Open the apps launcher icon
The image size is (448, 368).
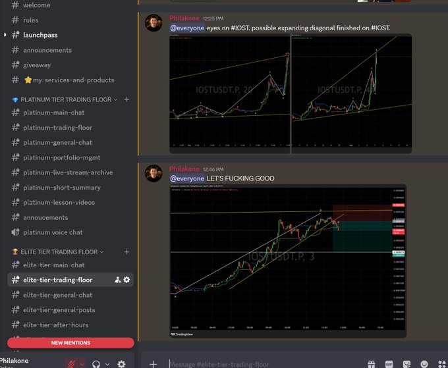pyautogui.click(x=441, y=364)
